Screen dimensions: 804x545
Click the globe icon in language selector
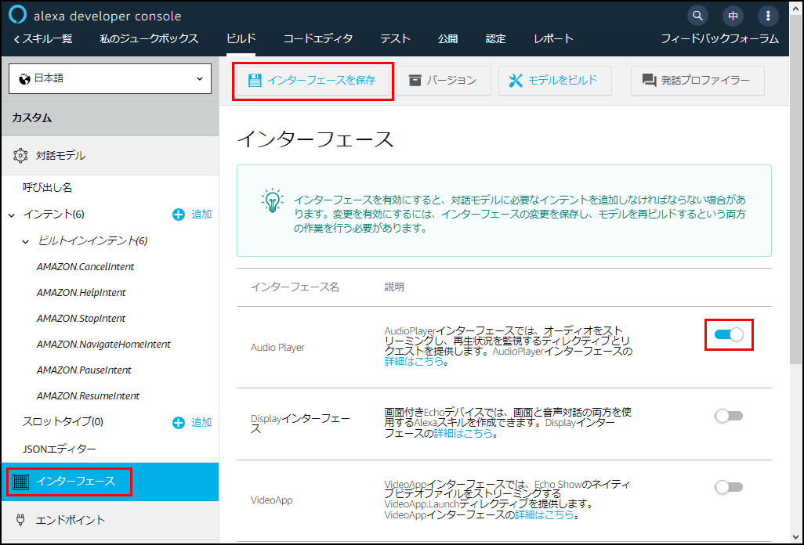[x=24, y=79]
